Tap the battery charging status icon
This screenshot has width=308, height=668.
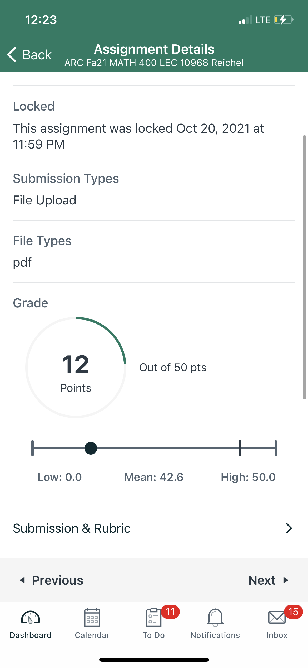click(284, 20)
